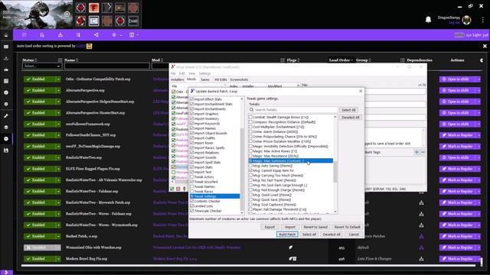Open status dropdown for Womanized Obis with Wenches.esp
This screenshot has height=275, width=490.
[58, 247]
